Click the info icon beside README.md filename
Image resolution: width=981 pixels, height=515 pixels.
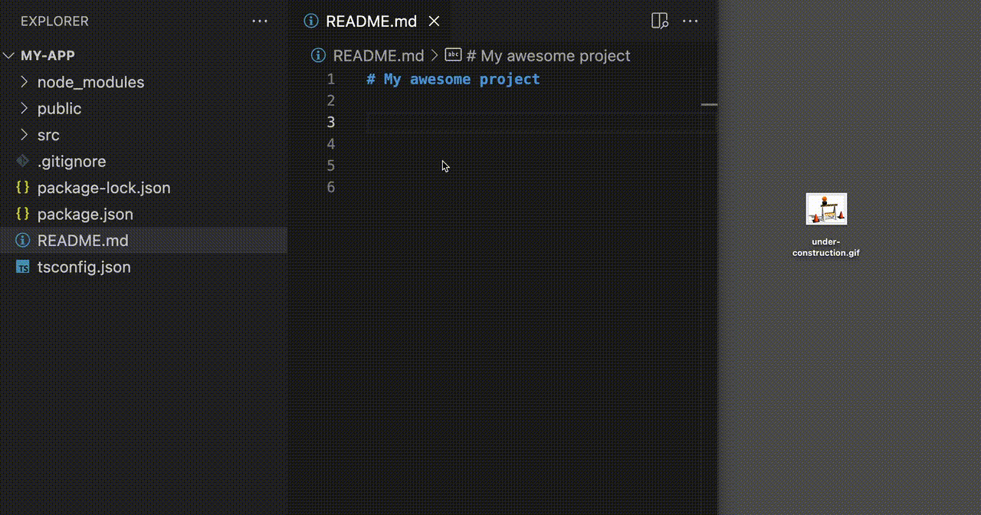coord(317,55)
